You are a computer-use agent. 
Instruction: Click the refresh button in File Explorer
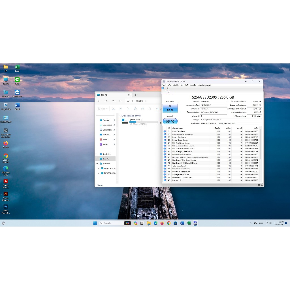(120, 101)
